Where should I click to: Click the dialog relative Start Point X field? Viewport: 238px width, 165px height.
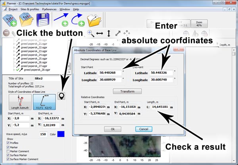[97, 107]
